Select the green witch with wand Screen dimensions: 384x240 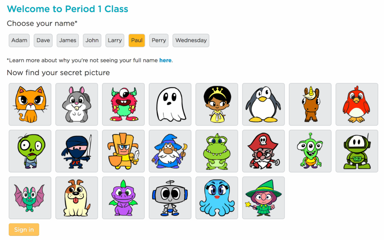point(263,198)
